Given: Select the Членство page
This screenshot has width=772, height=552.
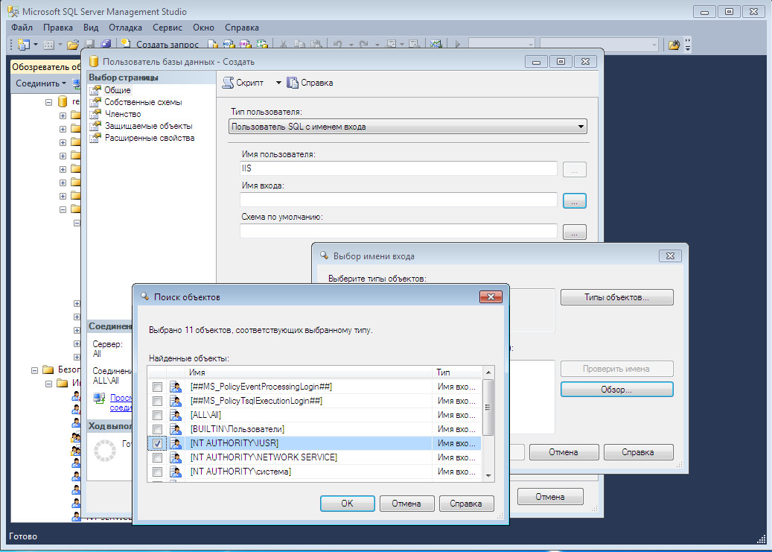Looking at the screenshot, I should (x=123, y=114).
